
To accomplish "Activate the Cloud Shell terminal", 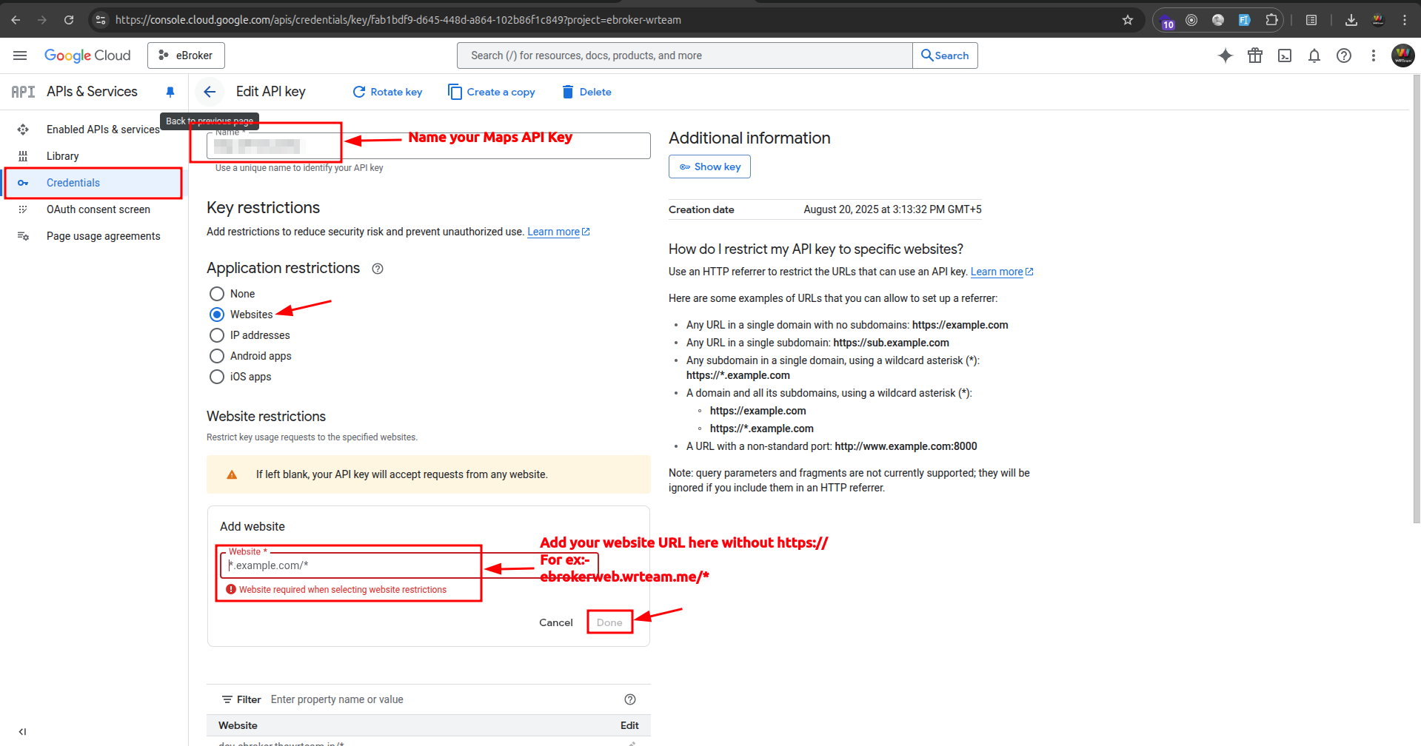I will pyautogui.click(x=1285, y=56).
